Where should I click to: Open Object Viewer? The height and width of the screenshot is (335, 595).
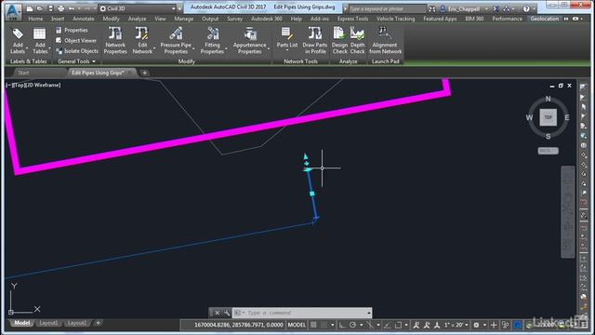[x=76, y=40]
